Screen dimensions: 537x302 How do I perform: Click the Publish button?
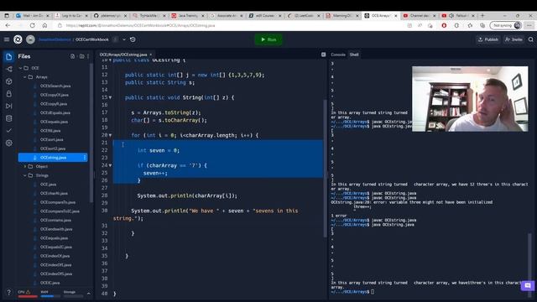[x=488, y=39]
